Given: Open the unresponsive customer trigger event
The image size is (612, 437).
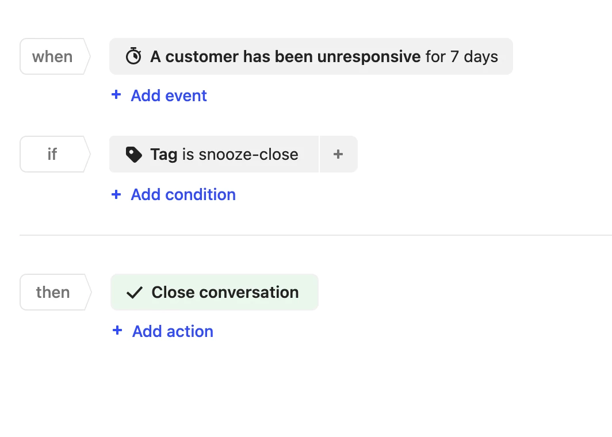Looking at the screenshot, I should point(311,56).
